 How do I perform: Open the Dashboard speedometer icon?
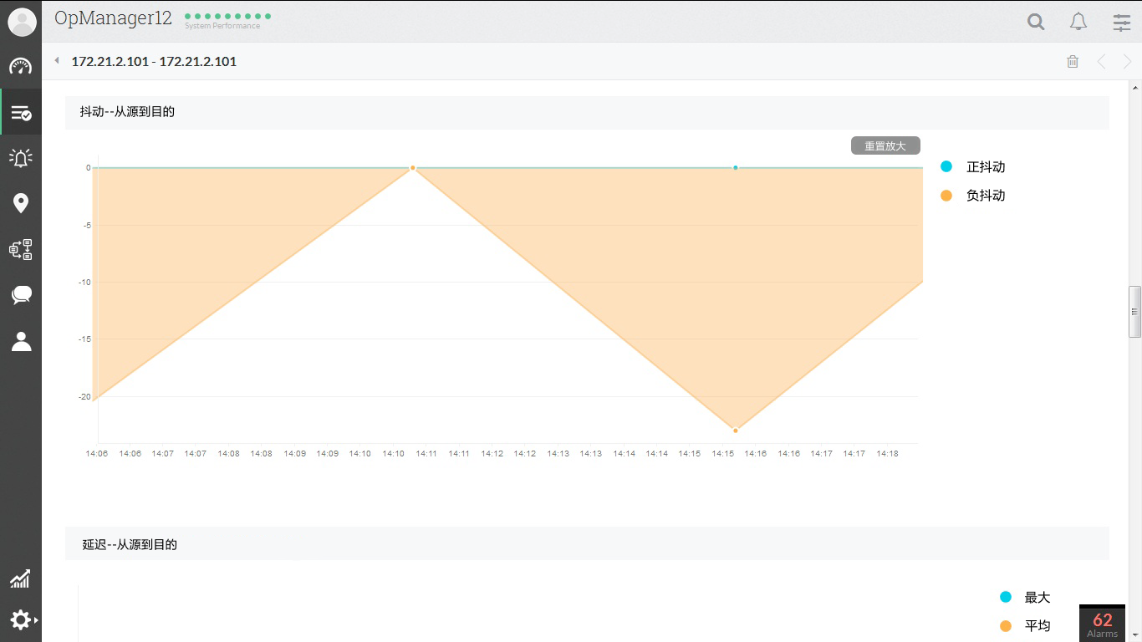click(x=21, y=67)
